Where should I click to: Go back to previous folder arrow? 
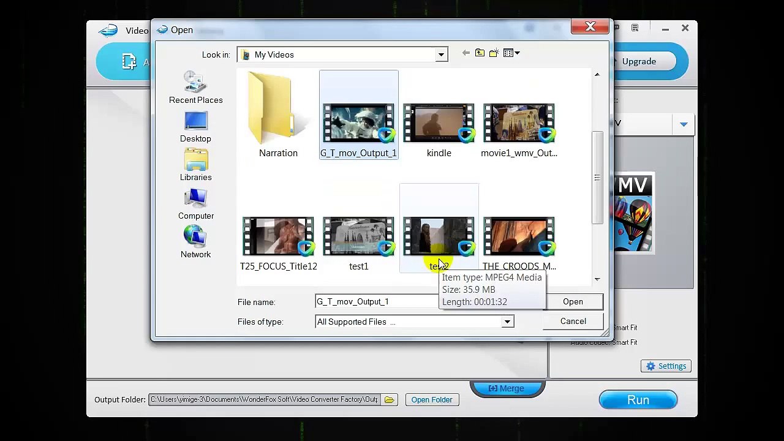(x=466, y=53)
